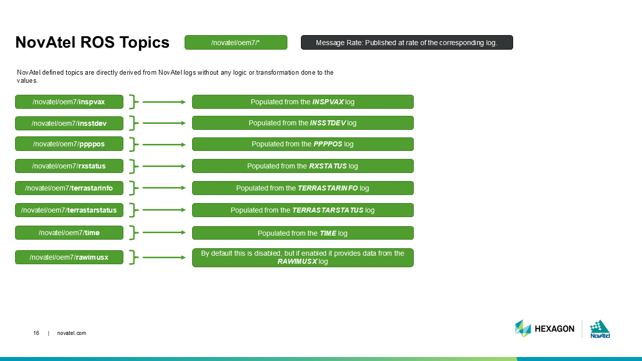Viewport: 642px width, 361px height.
Task: Click the NovAtel logo icon
Action: coord(600,329)
